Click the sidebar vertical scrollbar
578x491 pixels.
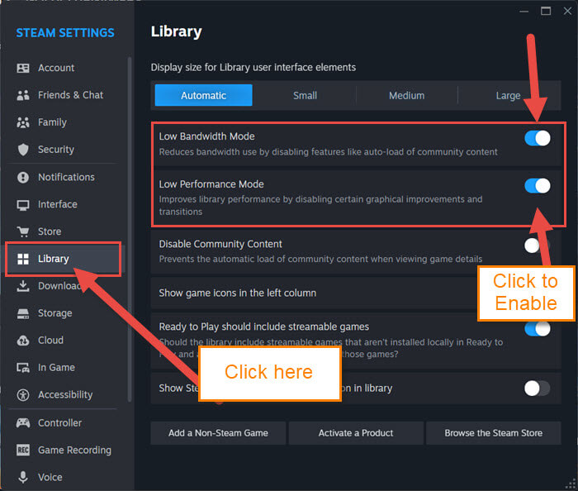(x=130, y=229)
